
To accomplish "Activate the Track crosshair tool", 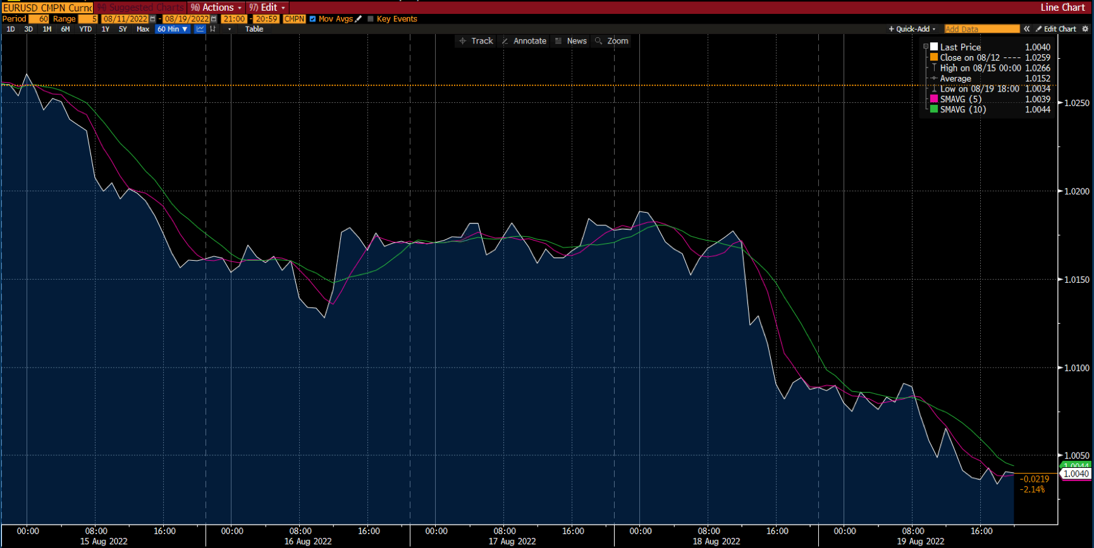I will 476,41.
